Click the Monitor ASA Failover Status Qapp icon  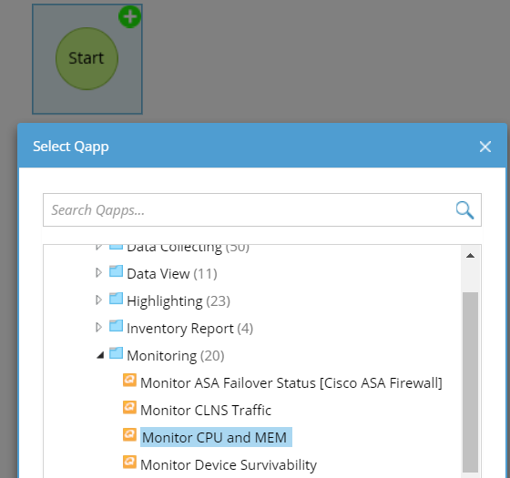coord(129,381)
